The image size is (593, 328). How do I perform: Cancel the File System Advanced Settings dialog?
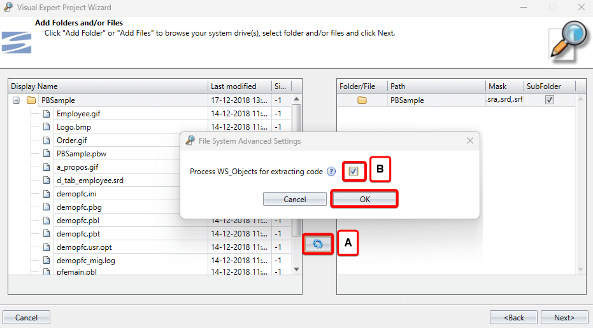295,200
